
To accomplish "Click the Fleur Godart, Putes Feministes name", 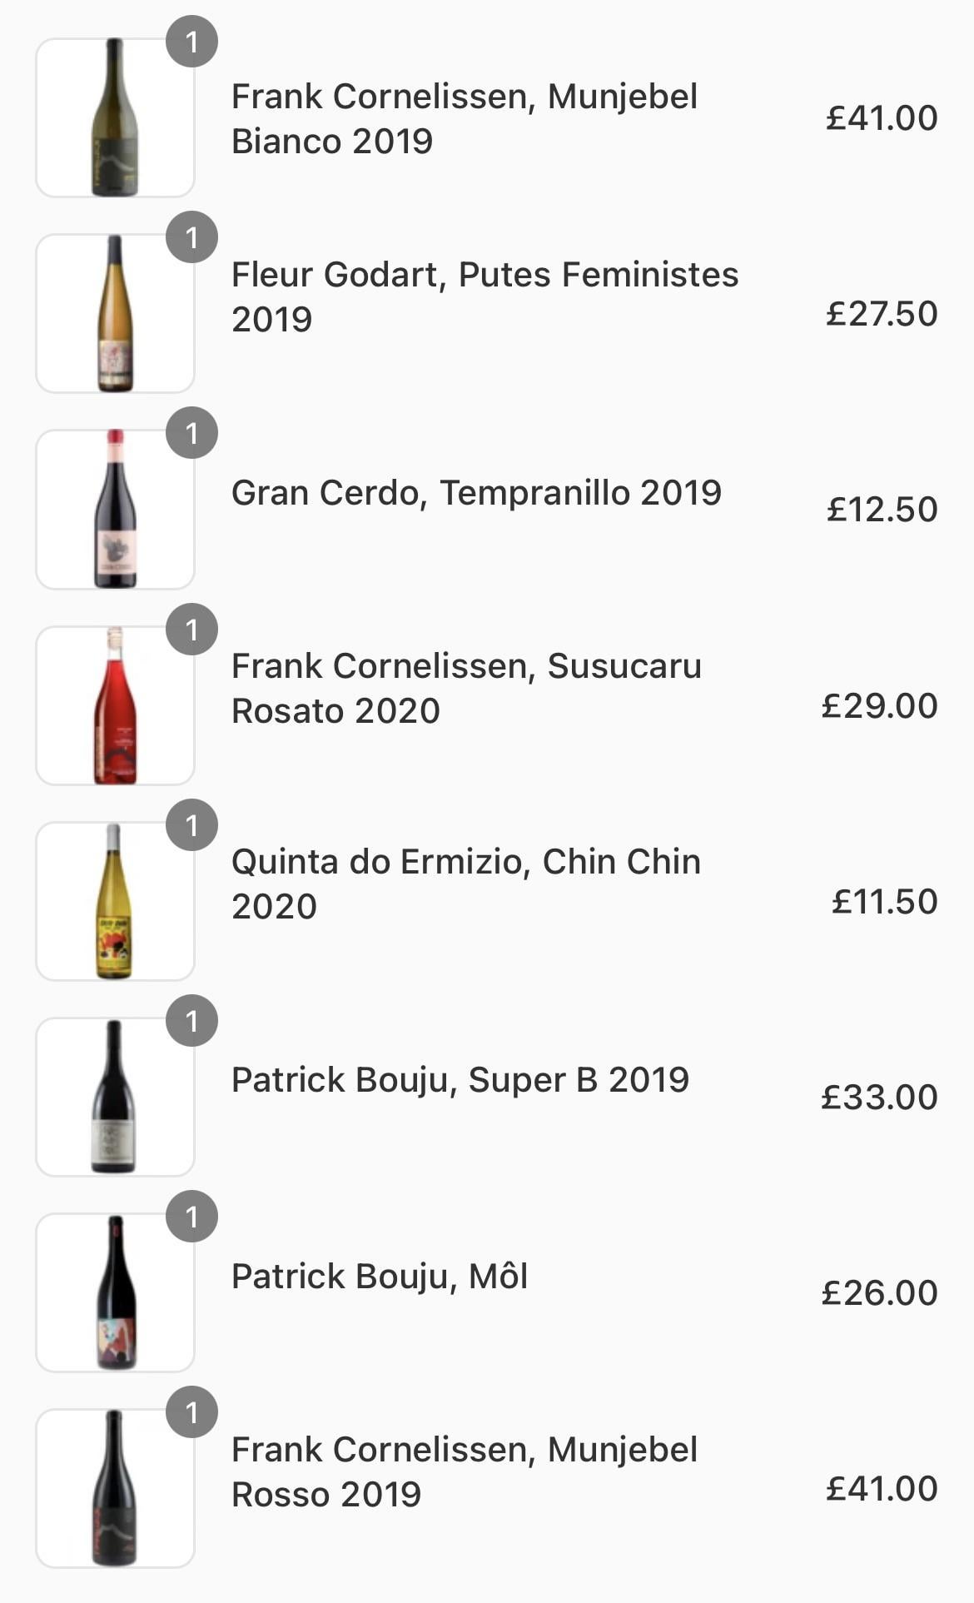I will [x=485, y=296].
